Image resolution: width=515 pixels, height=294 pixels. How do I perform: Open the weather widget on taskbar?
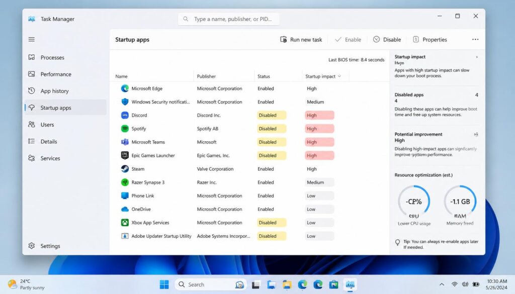(26, 284)
